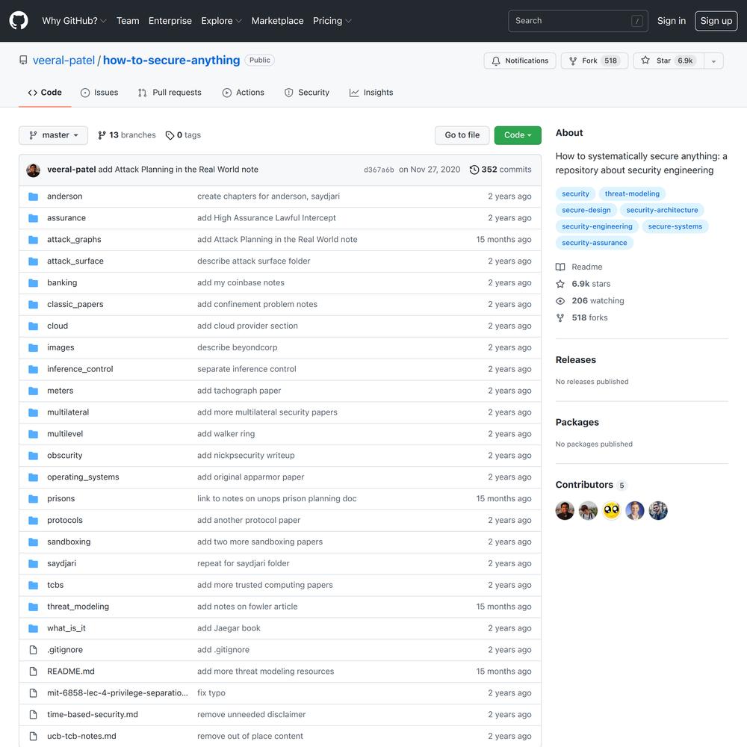Viewport: 747px width, 747px height.
Task: Click the tag icon next to 0 tags
Action: coord(170,135)
